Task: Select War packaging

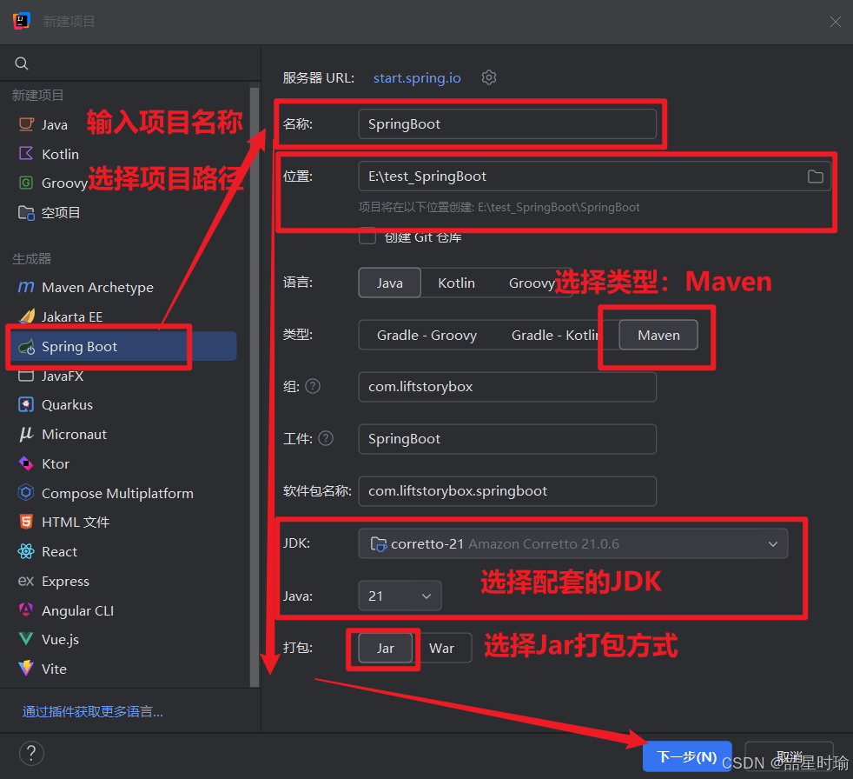Action: pos(441,649)
